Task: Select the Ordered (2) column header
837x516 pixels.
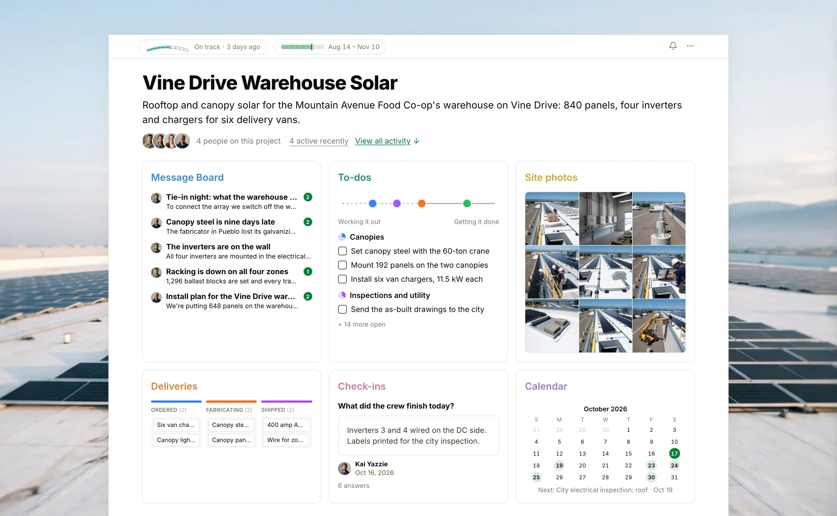Action: coord(169,410)
